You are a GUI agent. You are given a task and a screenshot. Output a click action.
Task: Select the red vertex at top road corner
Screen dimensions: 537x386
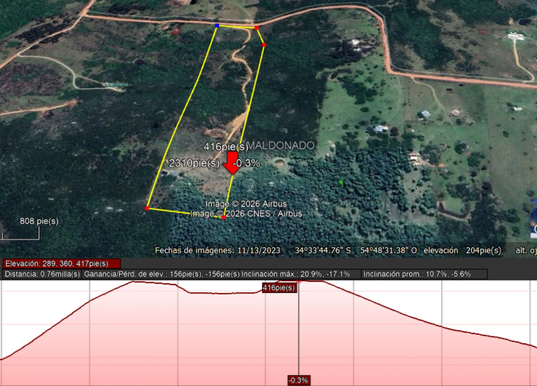point(257,28)
